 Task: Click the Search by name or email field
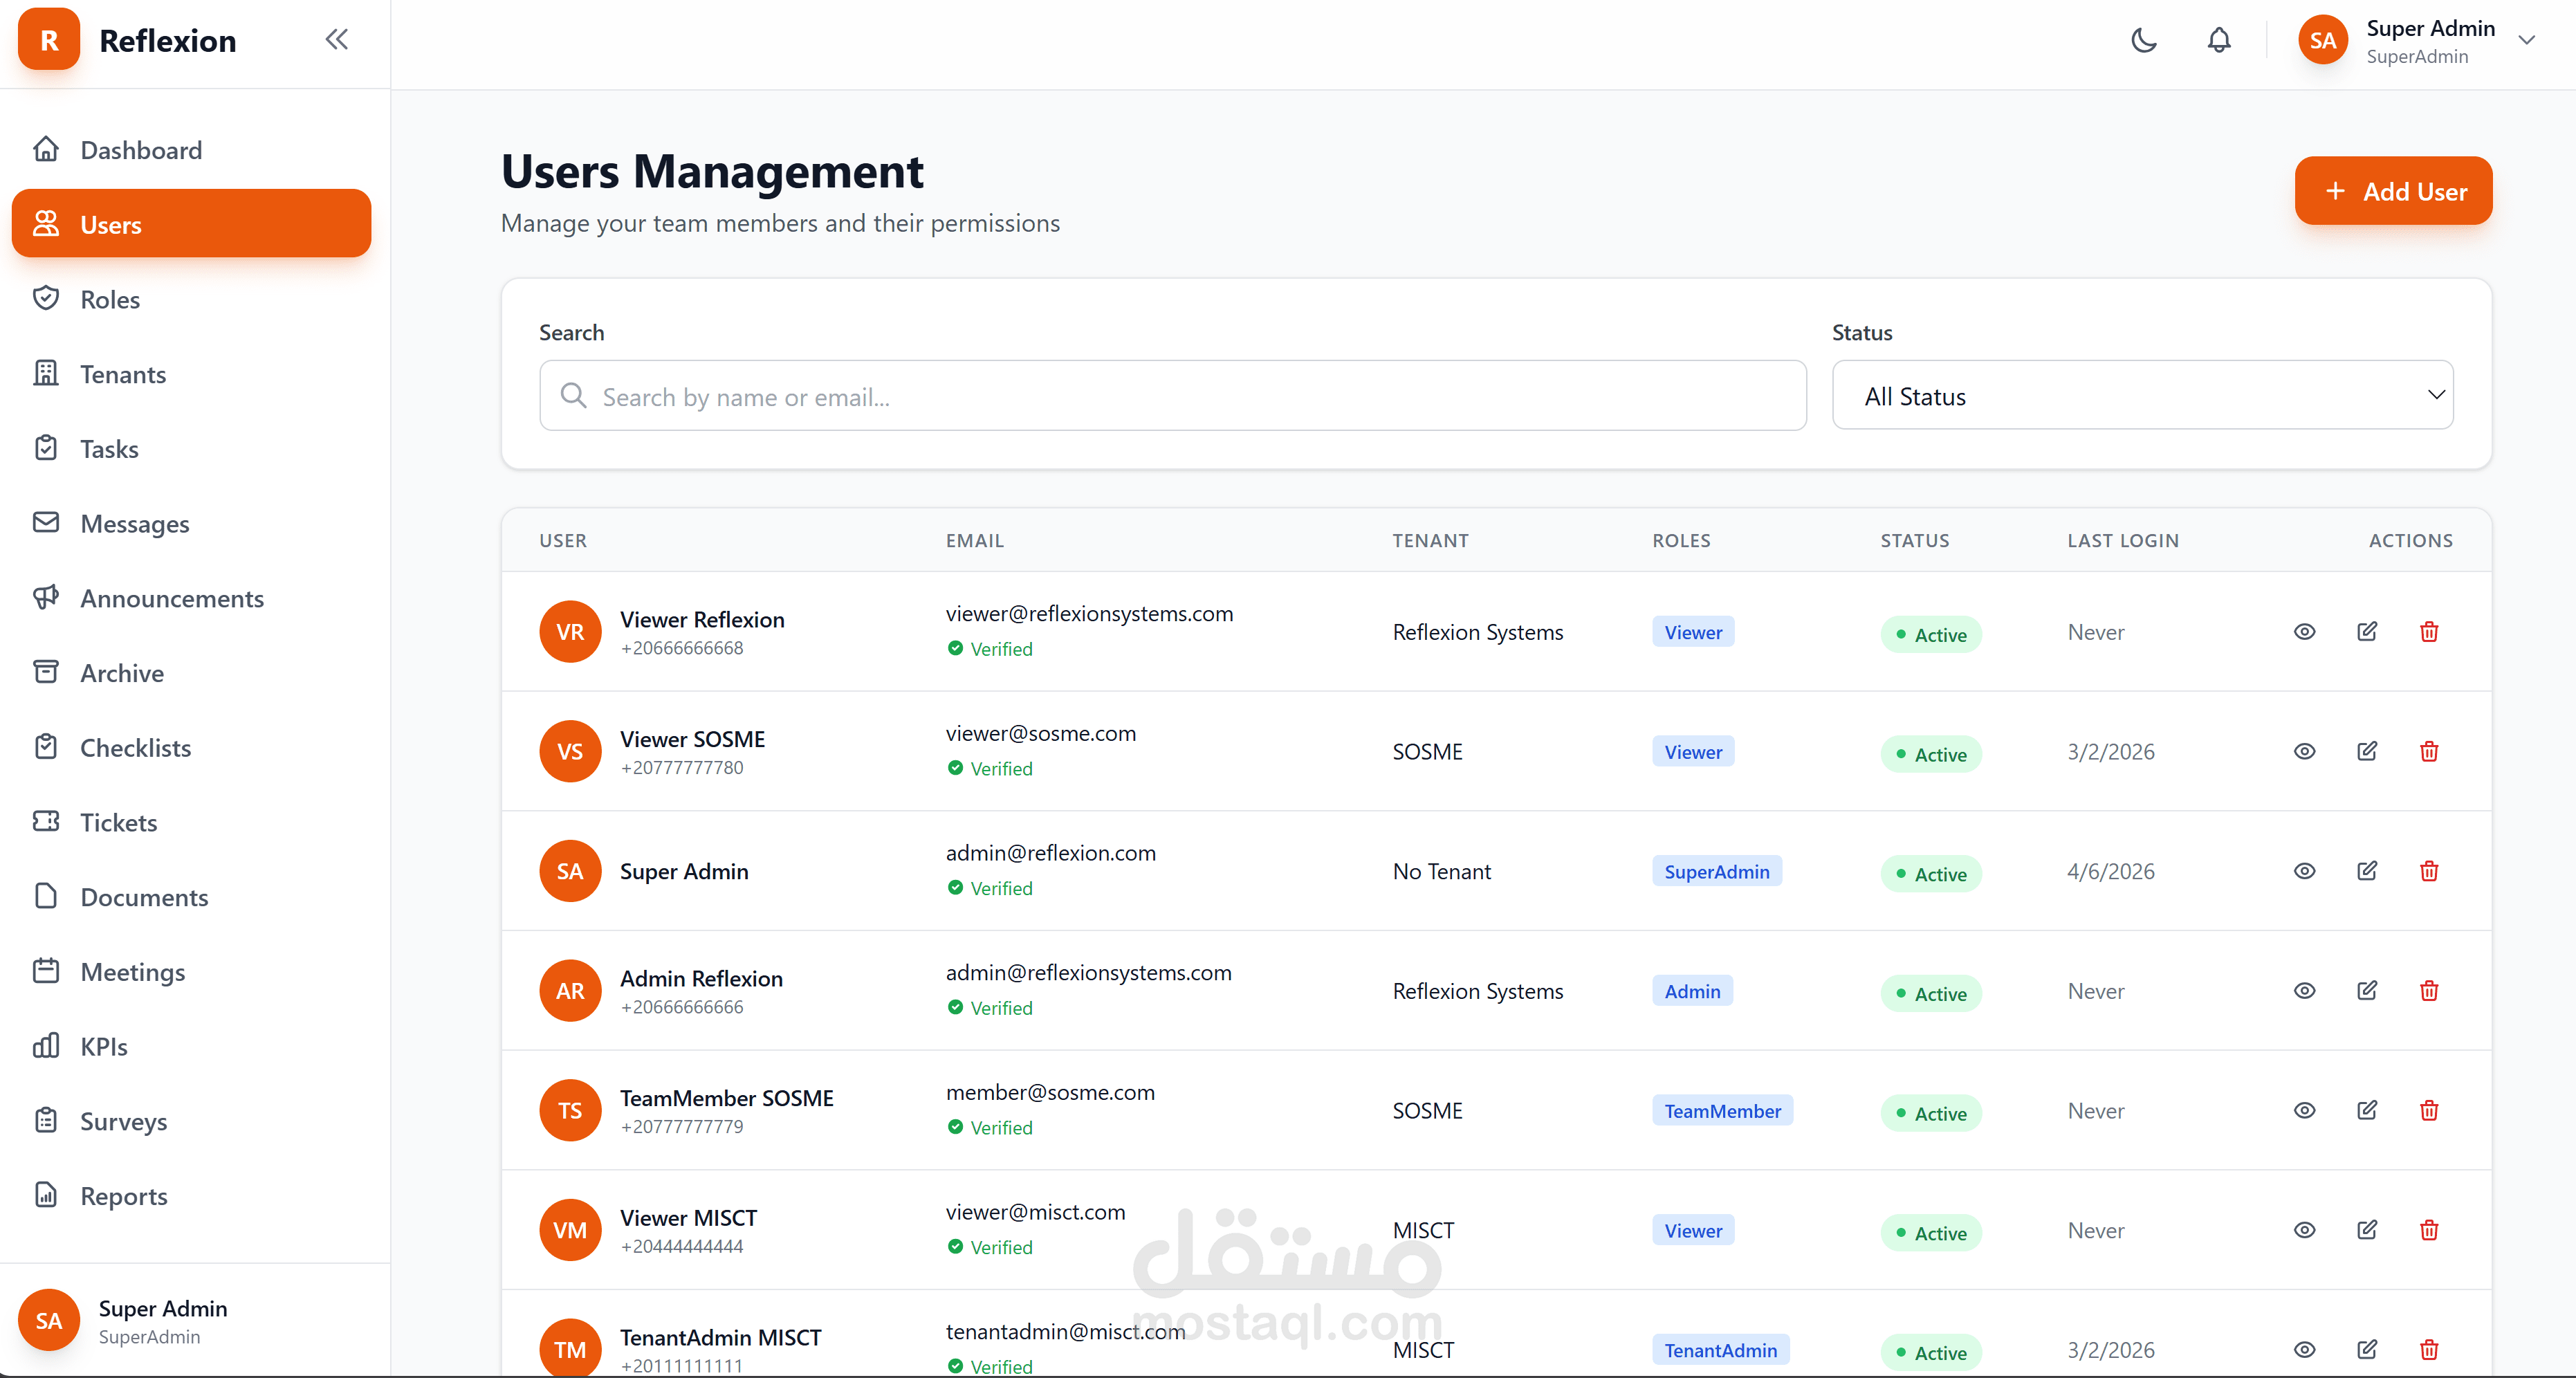pyautogui.click(x=1172, y=396)
